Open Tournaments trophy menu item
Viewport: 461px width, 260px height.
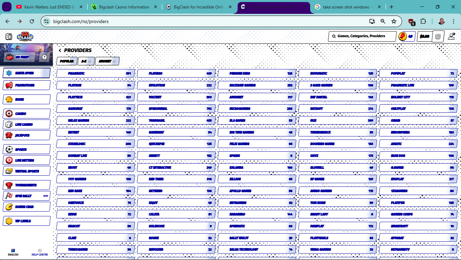point(26,185)
